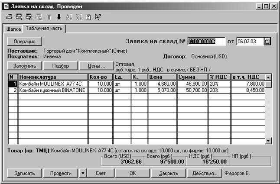The image size is (280, 184).
Task: Click user name Федоров Б.
Action: pos(237,173)
